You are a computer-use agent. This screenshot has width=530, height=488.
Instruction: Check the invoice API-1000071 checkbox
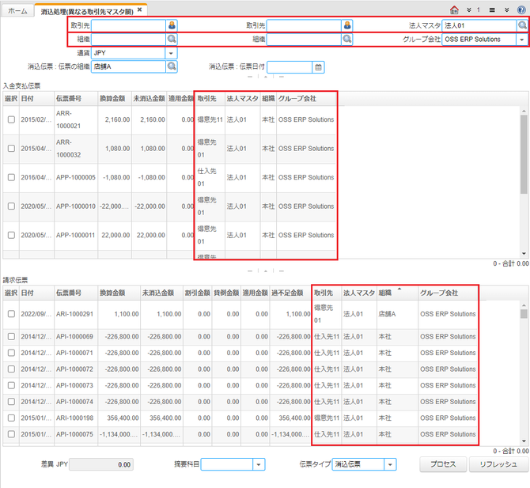tap(11, 353)
